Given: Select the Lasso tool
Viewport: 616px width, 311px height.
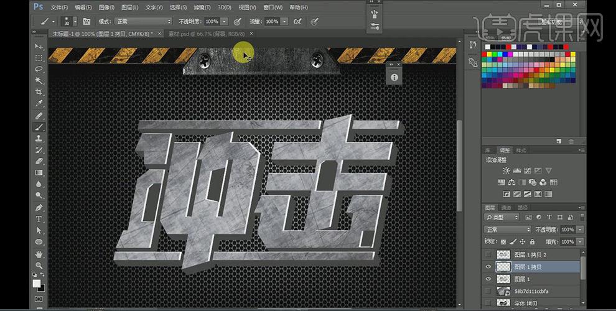Looking at the screenshot, I should (x=39, y=70).
